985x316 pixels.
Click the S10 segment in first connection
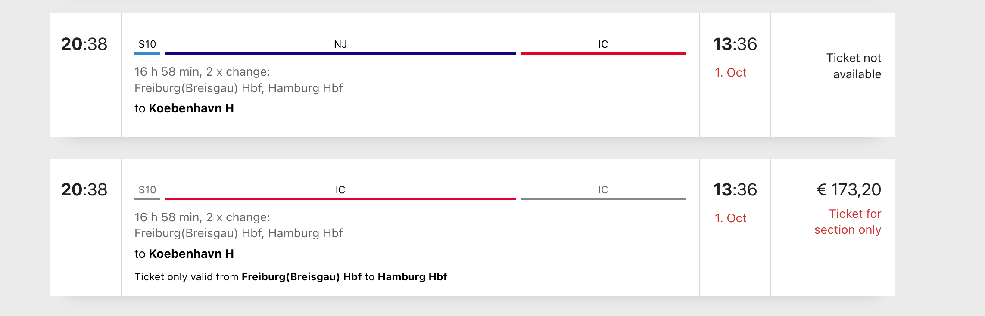[147, 47]
